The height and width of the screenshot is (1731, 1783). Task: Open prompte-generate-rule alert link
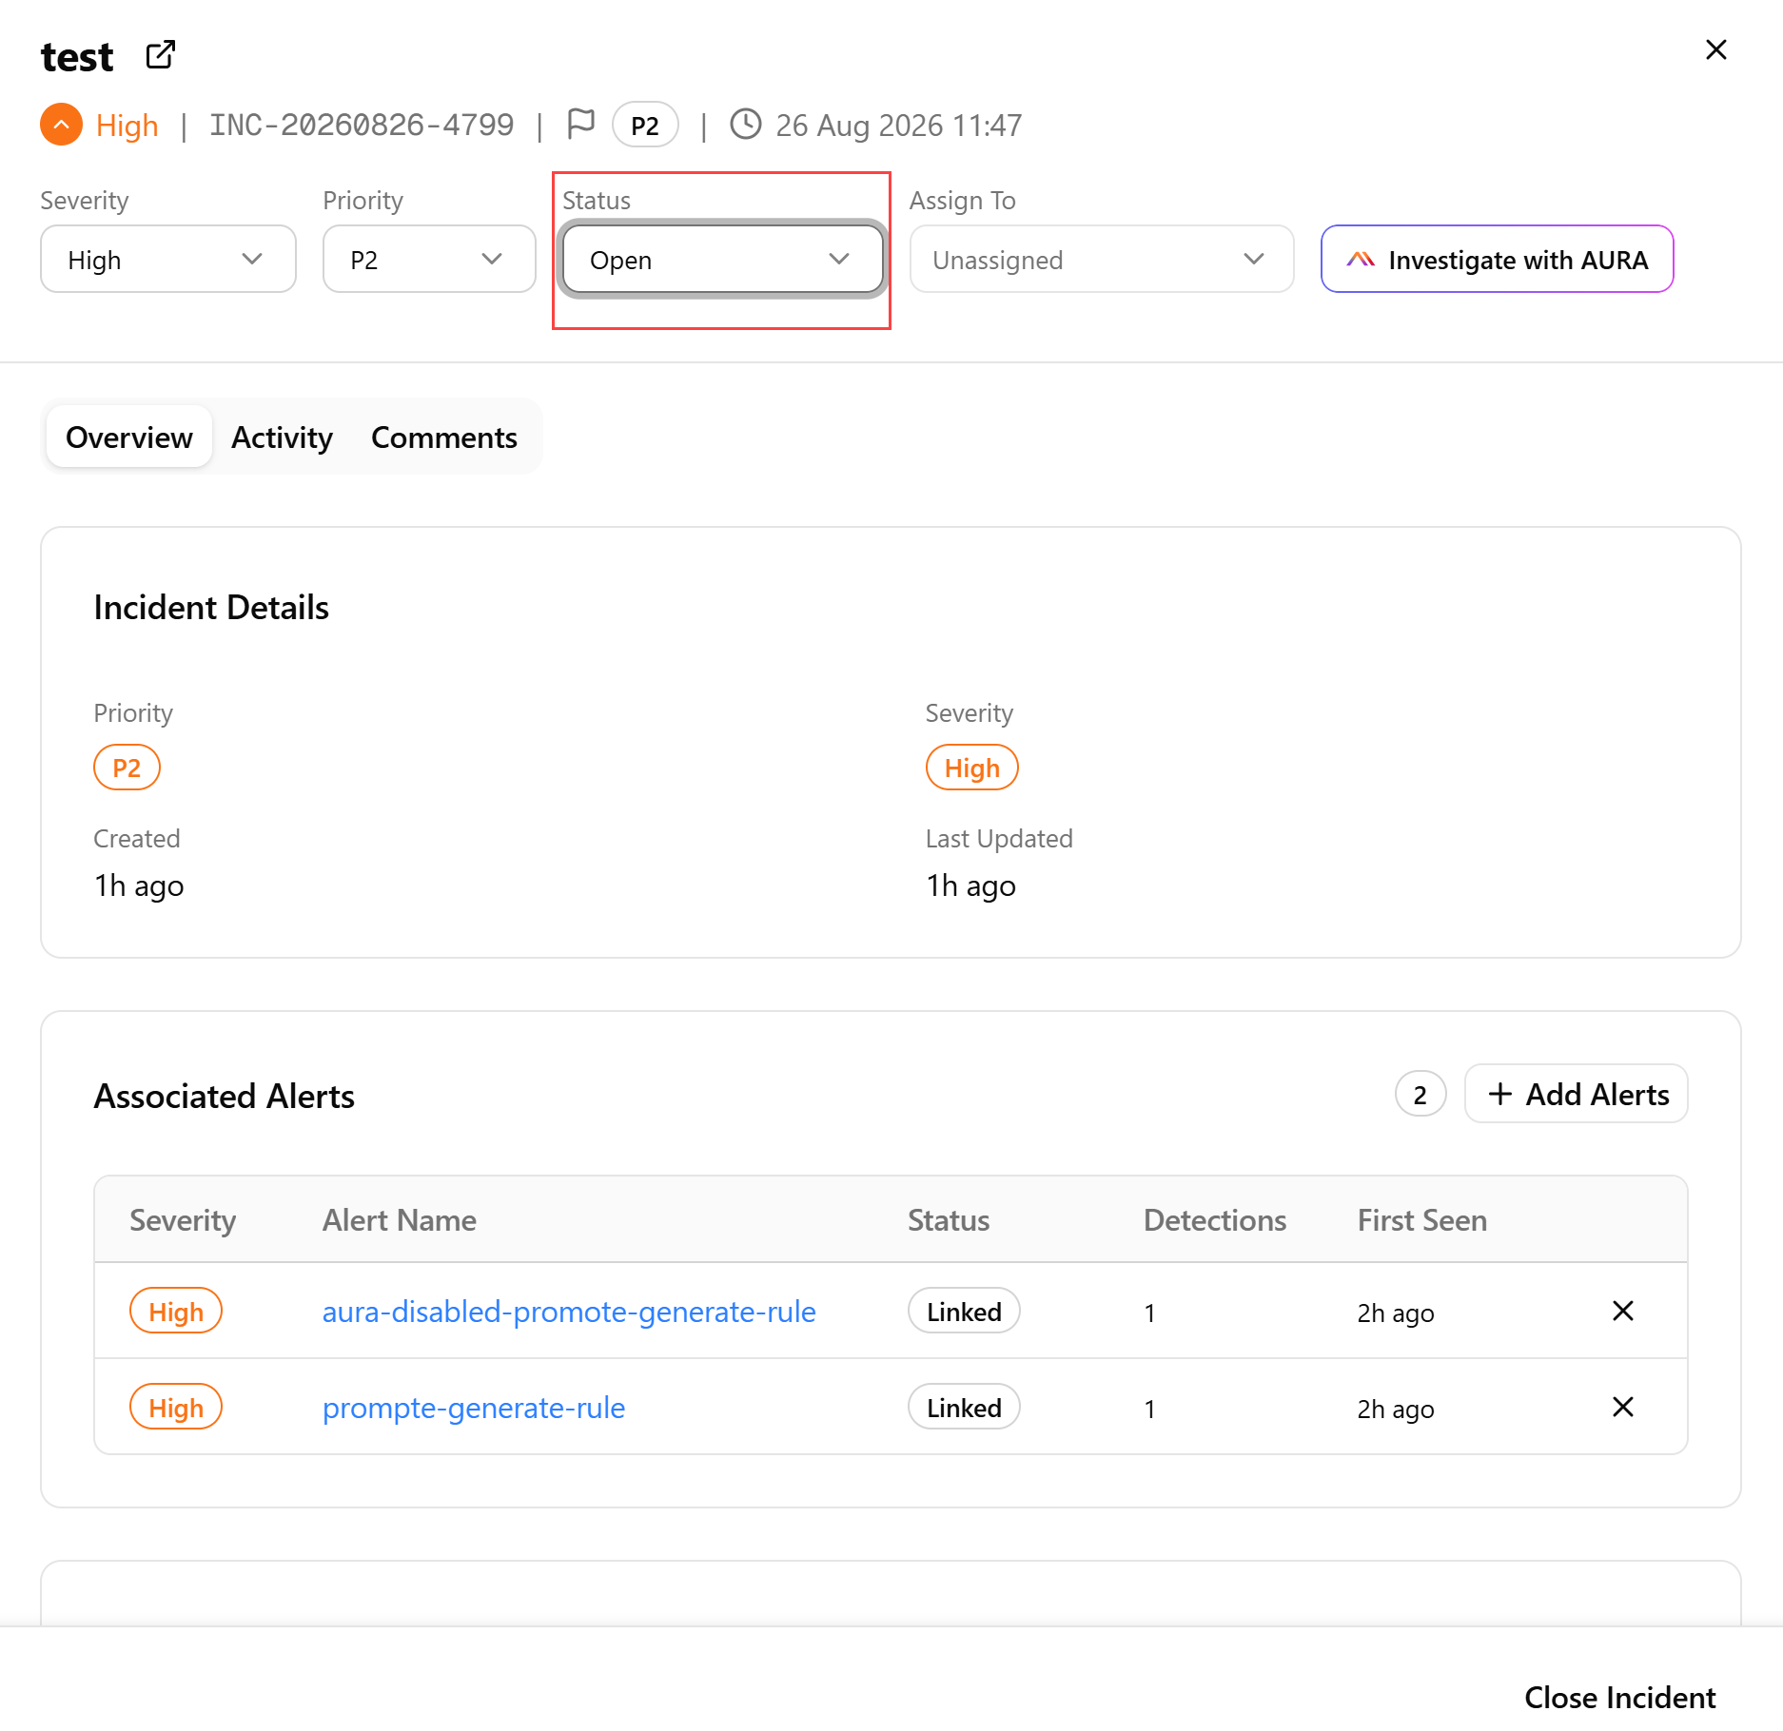click(474, 1409)
